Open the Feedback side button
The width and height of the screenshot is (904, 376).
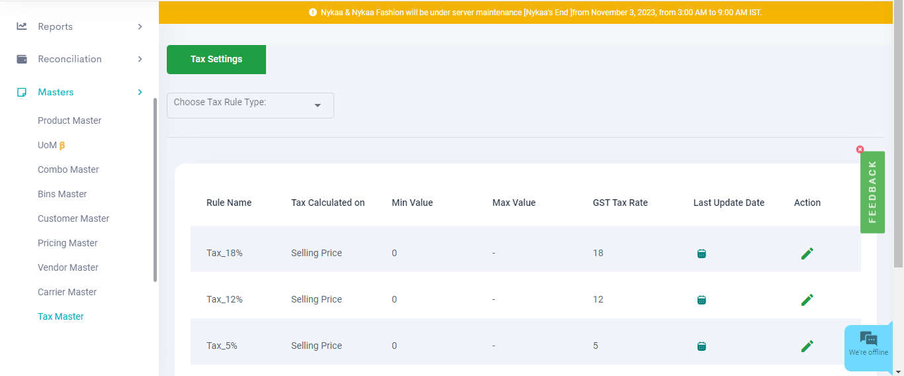872,192
